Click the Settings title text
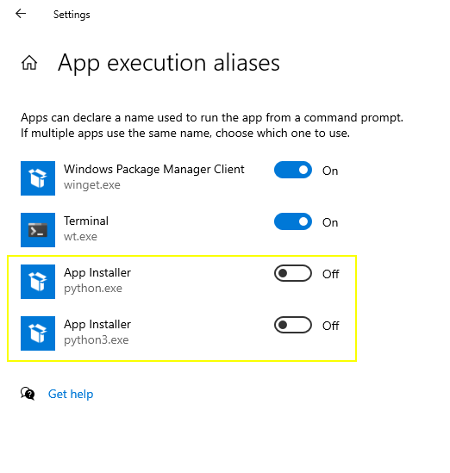Screen dimensions: 450x473 tap(72, 15)
